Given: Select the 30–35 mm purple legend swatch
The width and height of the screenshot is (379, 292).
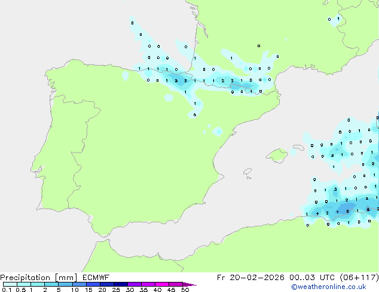Looking at the screenshot, I should [135, 284].
